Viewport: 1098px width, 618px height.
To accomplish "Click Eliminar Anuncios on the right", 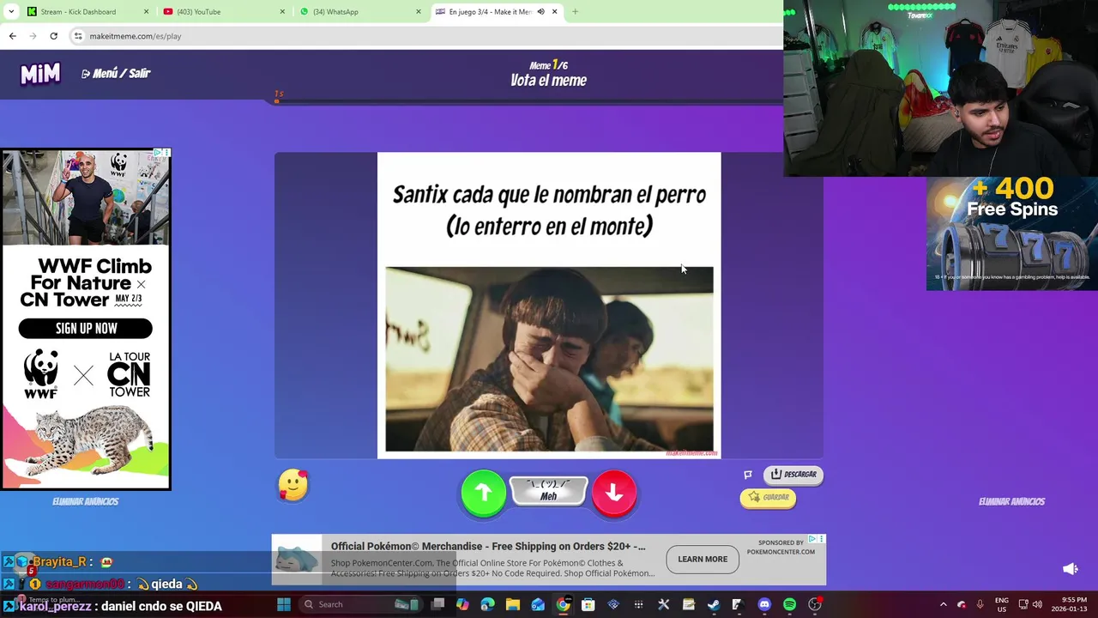I will (1011, 501).
